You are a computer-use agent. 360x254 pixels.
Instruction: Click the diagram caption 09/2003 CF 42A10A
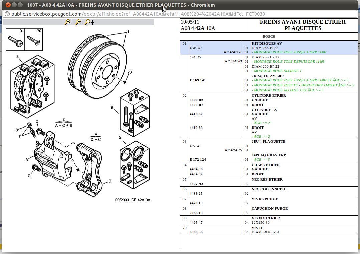[133, 200]
